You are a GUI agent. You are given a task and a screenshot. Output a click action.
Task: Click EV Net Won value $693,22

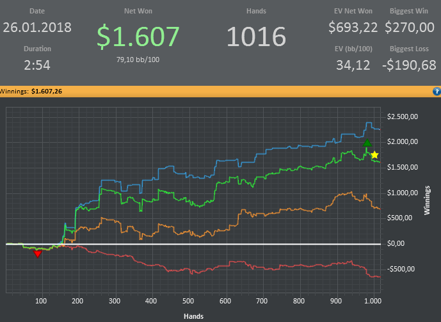click(353, 28)
